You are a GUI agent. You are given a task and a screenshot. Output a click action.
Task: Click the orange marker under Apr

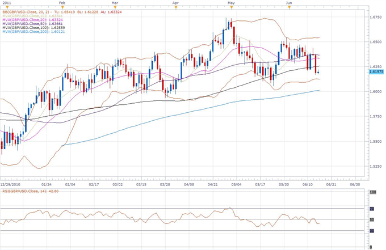point(176,7)
